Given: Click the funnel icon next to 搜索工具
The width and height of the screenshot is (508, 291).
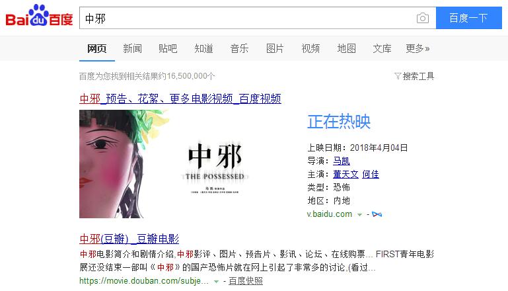Looking at the screenshot, I should (x=398, y=76).
